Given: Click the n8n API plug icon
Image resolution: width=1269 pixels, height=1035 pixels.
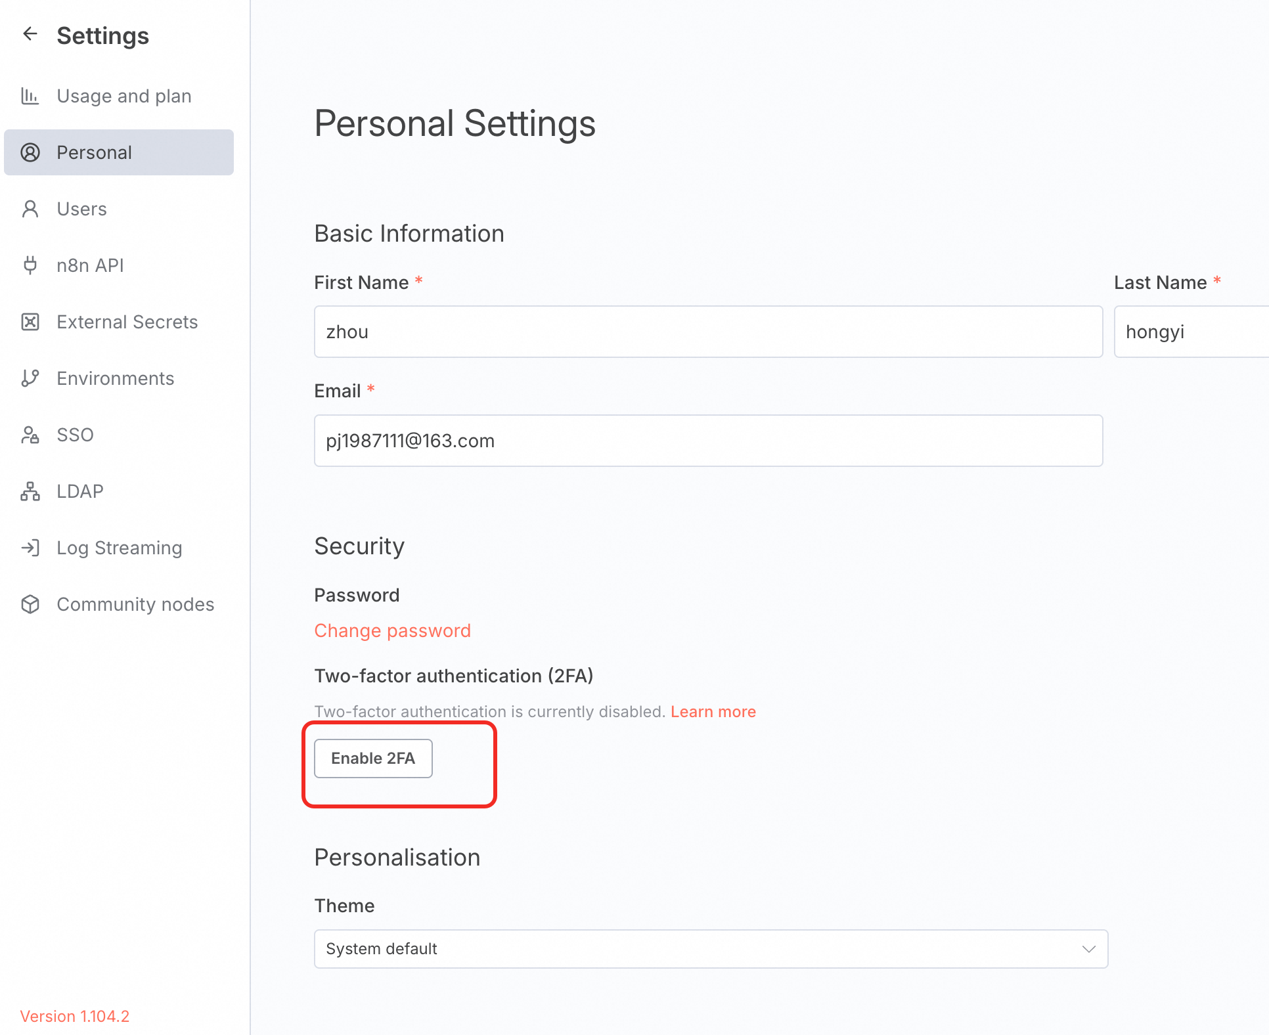Looking at the screenshot, I should pos(30,265).
